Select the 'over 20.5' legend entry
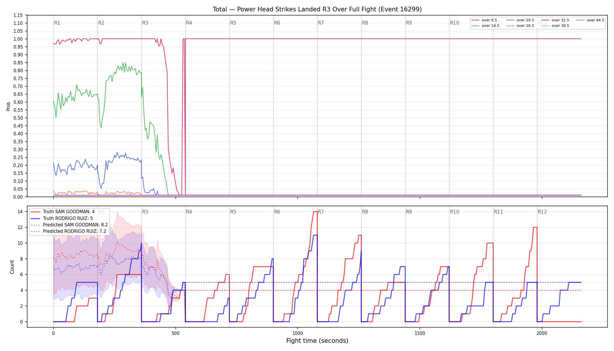Image resolution: width=614 pixels, height=351 pixels. tap(520, 20)
